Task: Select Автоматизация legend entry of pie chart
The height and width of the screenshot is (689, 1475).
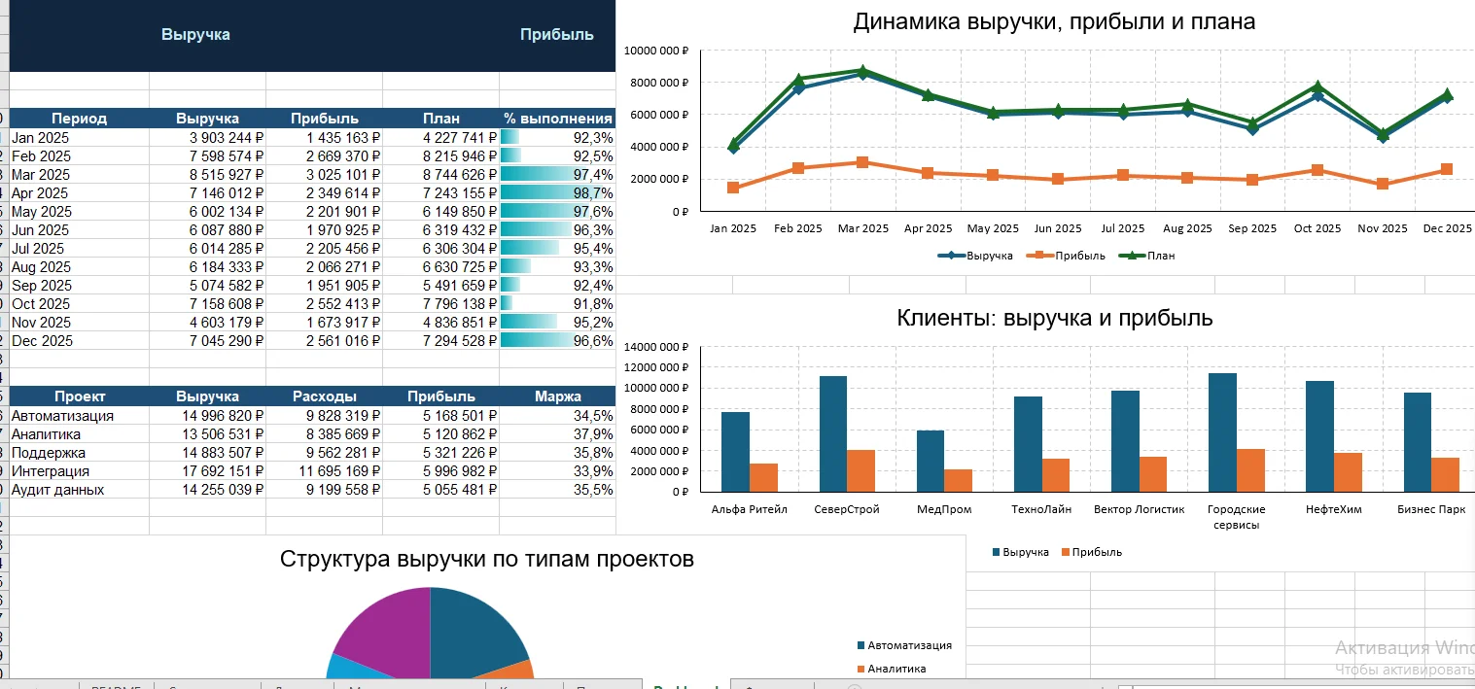Action: (x=904, y=645)
